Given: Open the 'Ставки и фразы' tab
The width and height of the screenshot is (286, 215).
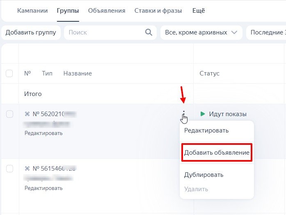Looking at the screenshot, I should [x=159, y=11].
